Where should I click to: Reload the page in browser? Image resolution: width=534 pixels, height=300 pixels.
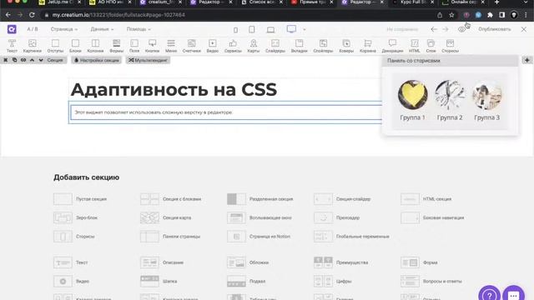pyautogui.click(x=32, y=15)
